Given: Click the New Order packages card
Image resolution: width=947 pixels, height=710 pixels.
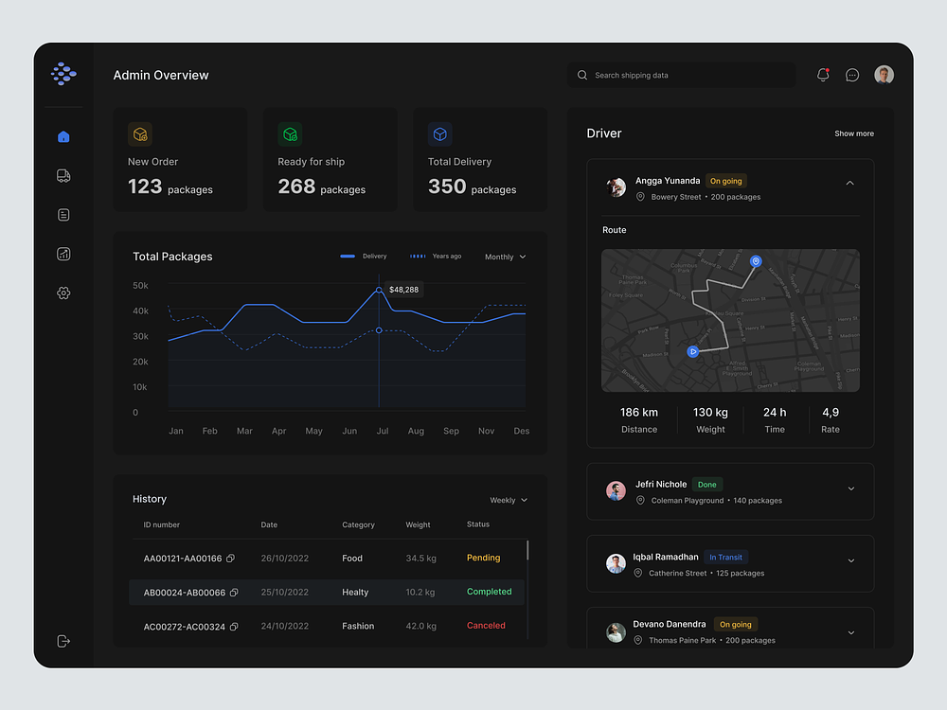Looking at the screenshot, I should click(180, 159).
